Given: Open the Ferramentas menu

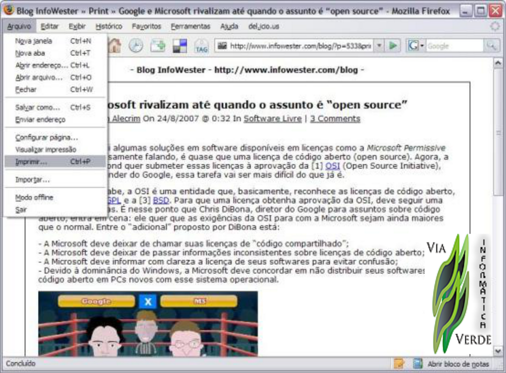Looking at the screenshot, I should (190, 26).
